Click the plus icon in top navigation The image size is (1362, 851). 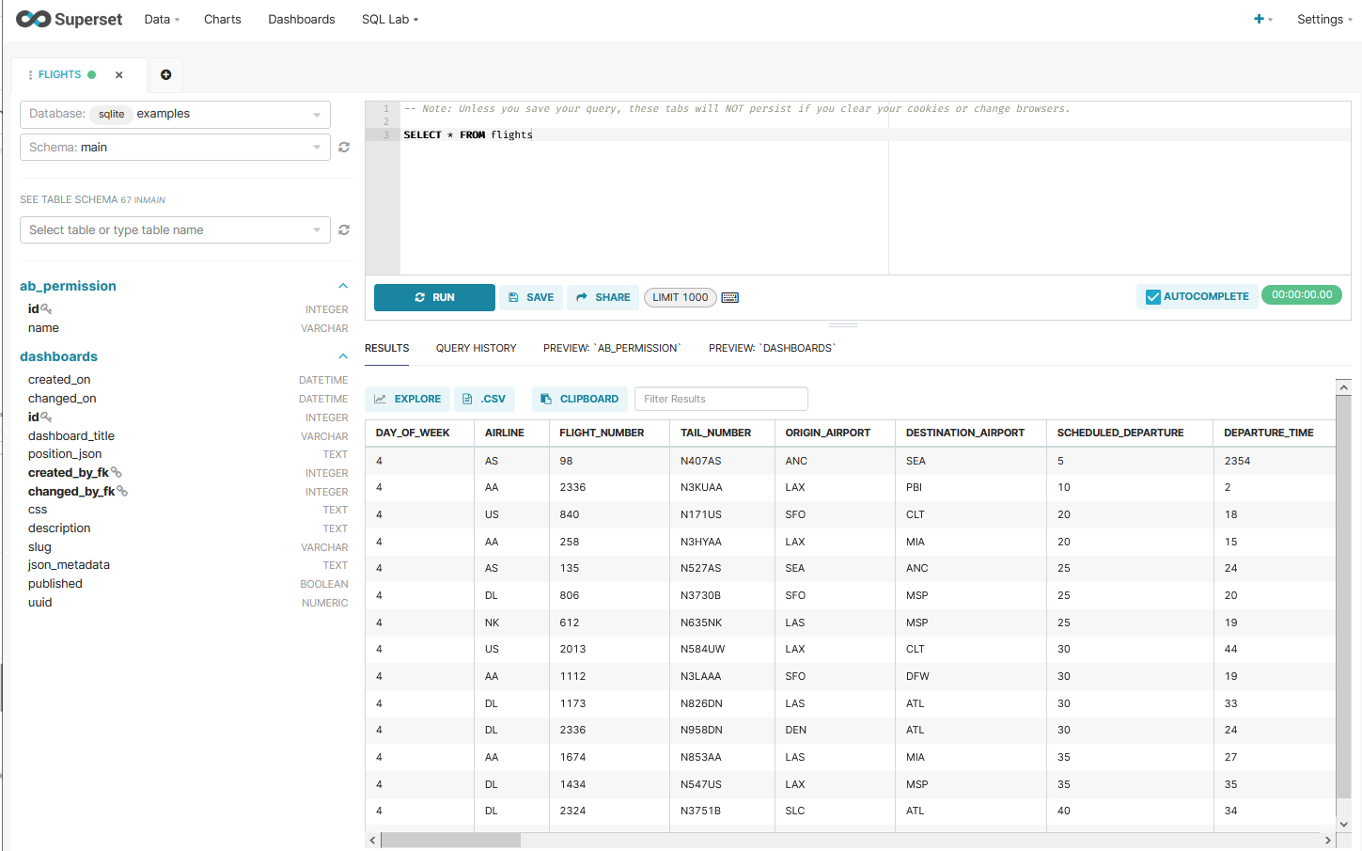(x=1260, y=19)
